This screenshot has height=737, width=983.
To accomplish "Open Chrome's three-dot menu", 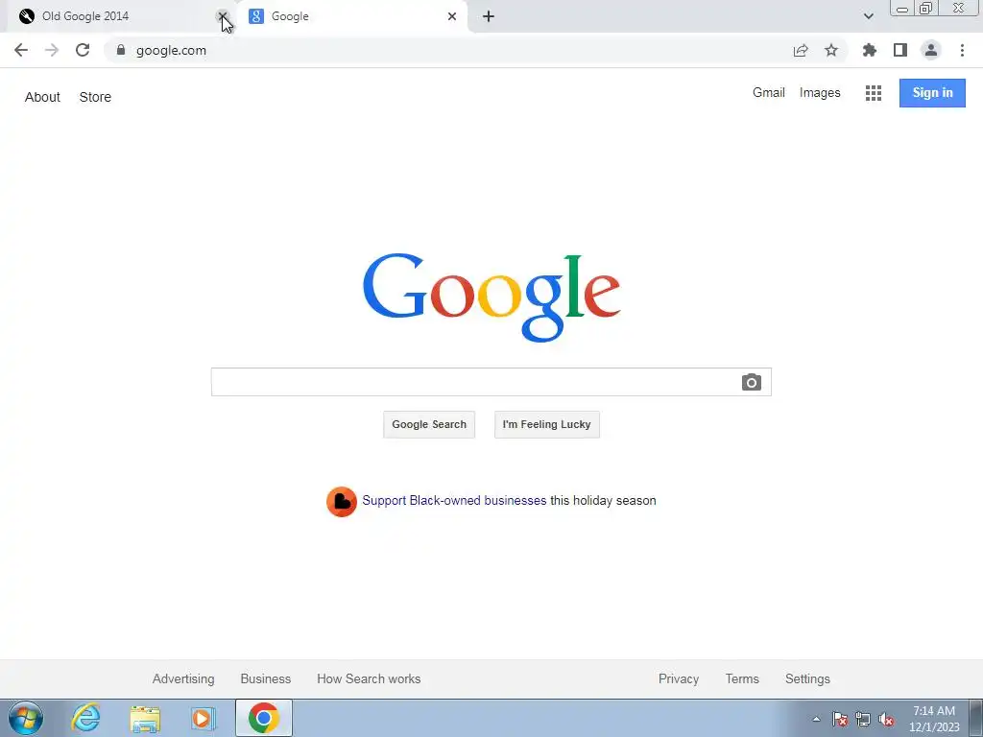I will pos(962,50).
